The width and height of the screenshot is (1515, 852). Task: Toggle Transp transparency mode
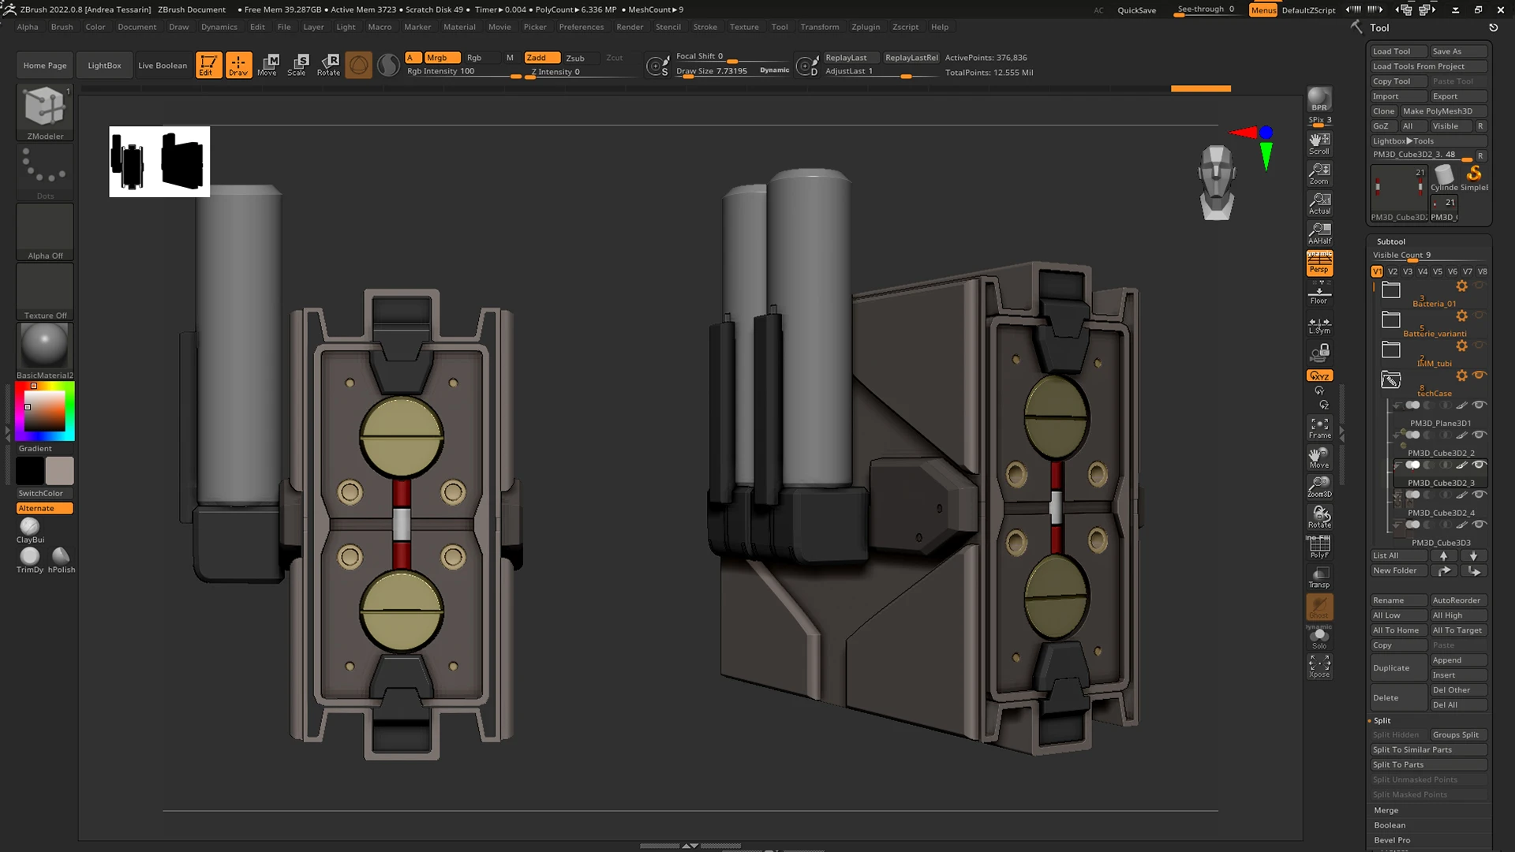pyautogui.click(x=1319, y=577)
